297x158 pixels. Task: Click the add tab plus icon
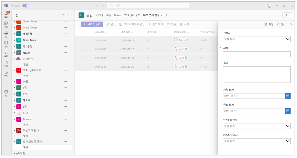click(x=166, y=15)
